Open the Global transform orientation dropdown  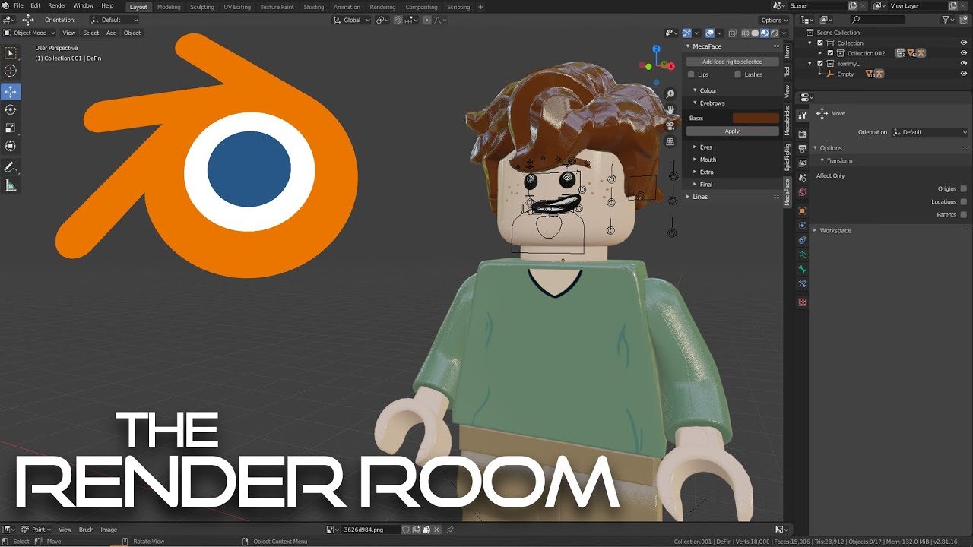point(352,20)
